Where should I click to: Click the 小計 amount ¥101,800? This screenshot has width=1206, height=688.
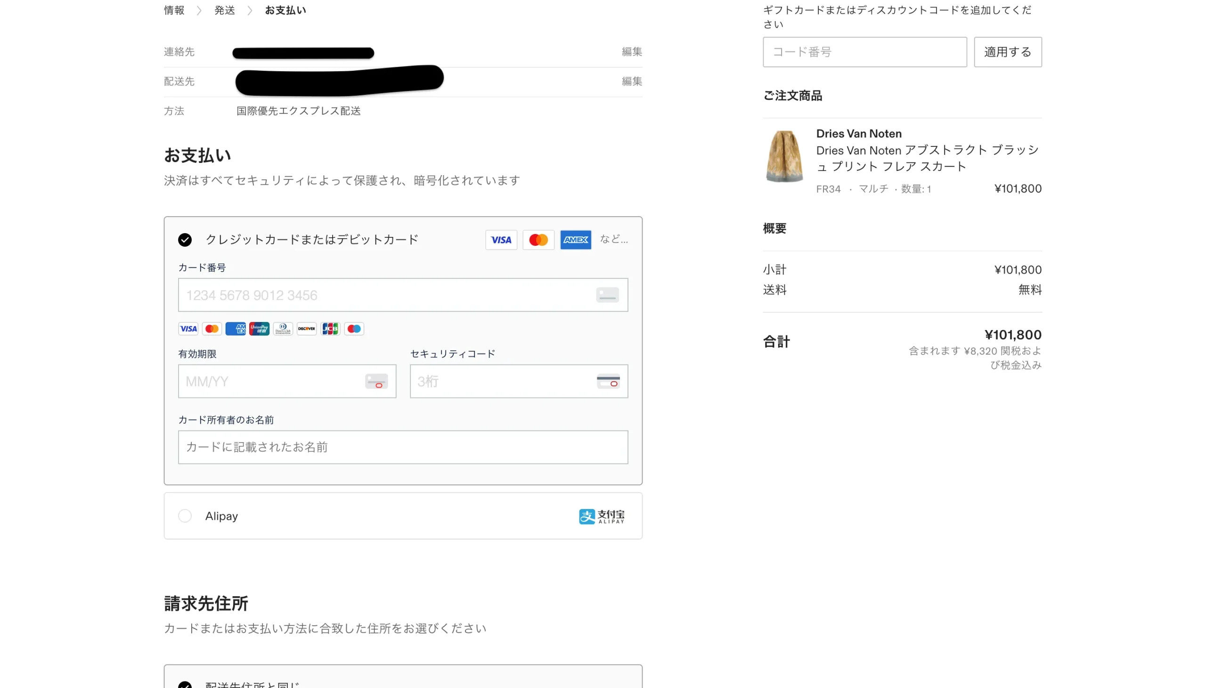tap(1018, 270)
